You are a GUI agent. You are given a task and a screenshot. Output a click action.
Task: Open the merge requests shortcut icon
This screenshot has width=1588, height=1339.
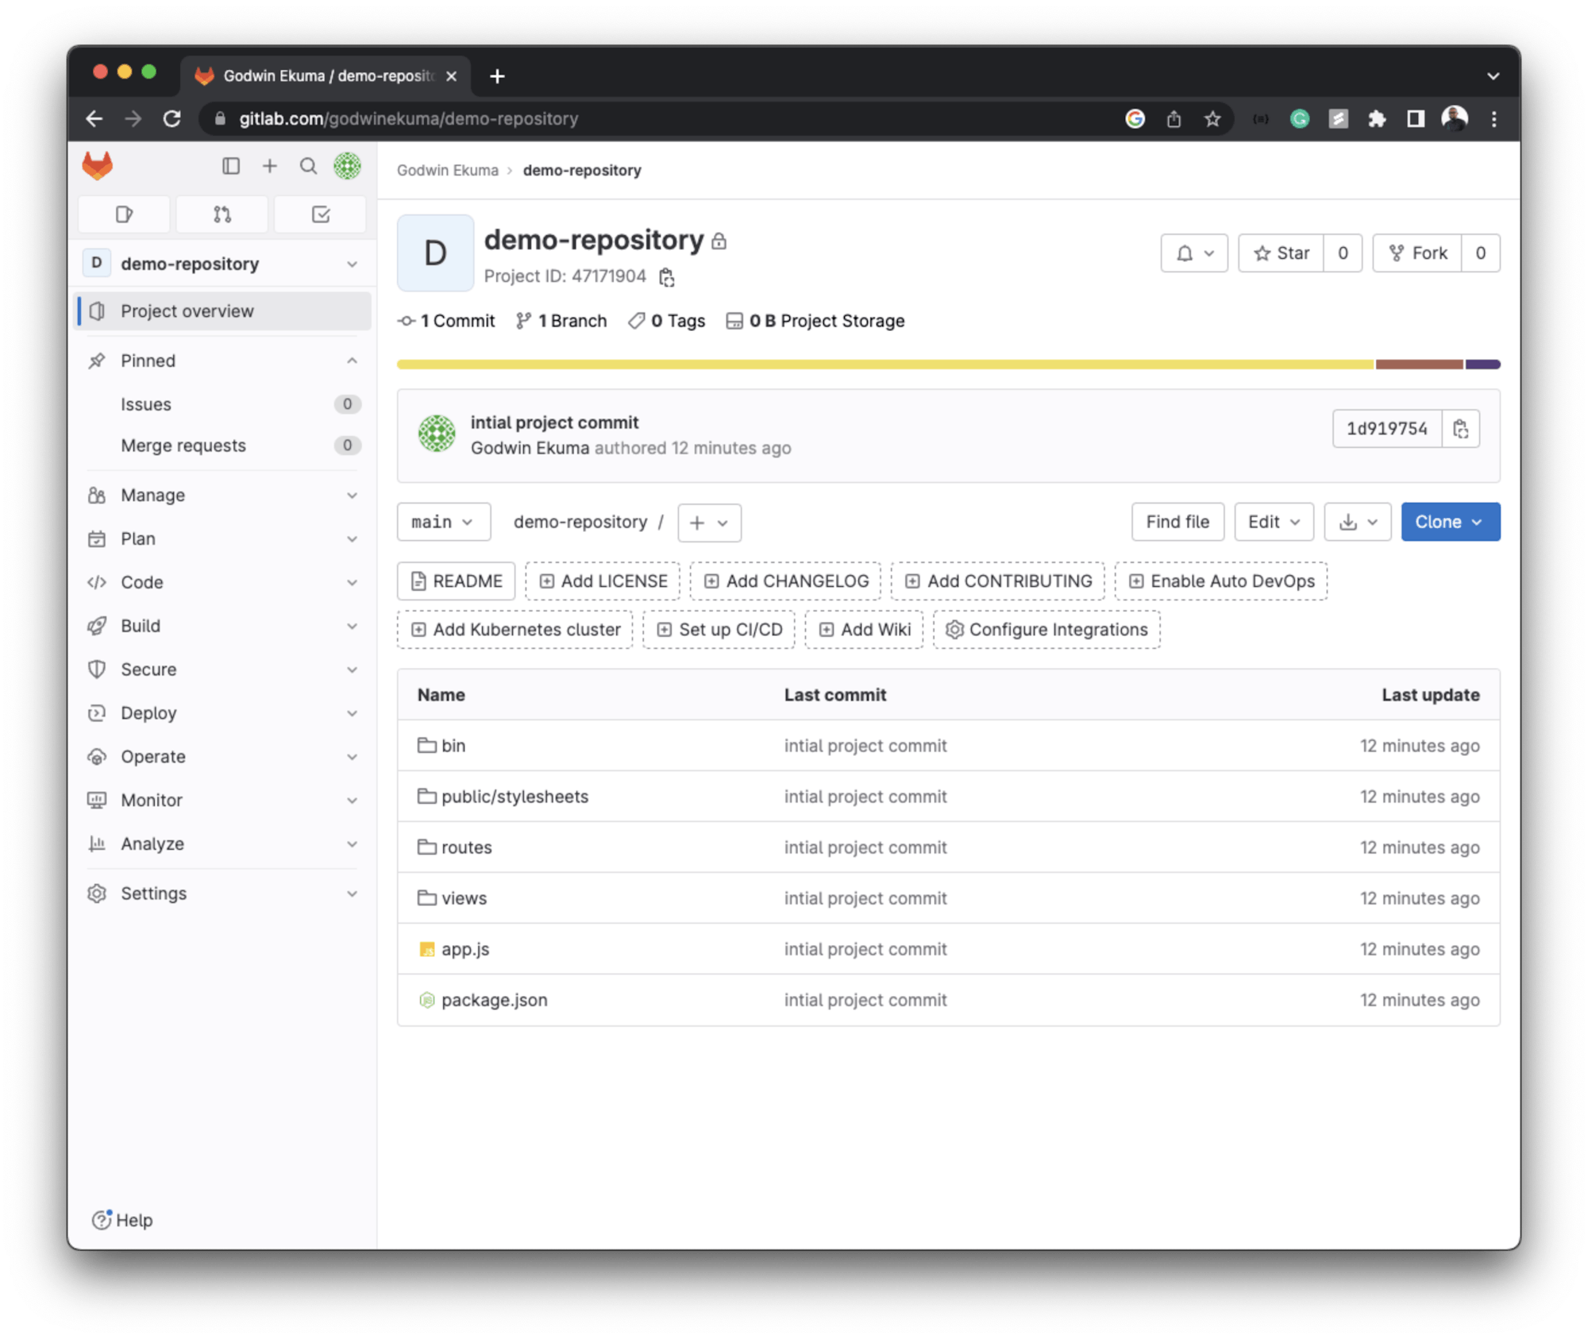click(222, 214)
